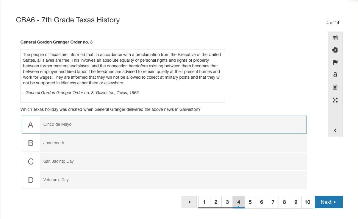The height and width of the screenshot is (219, 358).
Task: Go to question 7
Action: pyautogui.click(x=273, y=202)
